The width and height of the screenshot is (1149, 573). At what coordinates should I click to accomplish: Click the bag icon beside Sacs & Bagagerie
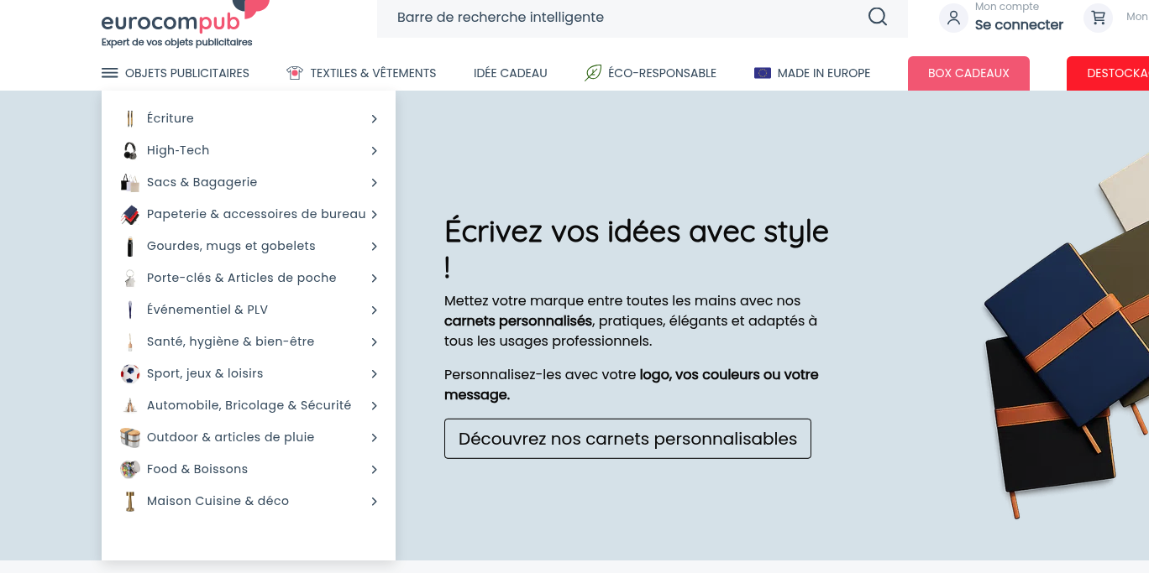coord(129,182)
